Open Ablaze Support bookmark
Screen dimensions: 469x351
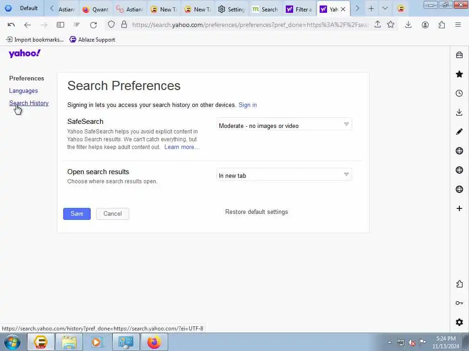click(x=92, y=39)
